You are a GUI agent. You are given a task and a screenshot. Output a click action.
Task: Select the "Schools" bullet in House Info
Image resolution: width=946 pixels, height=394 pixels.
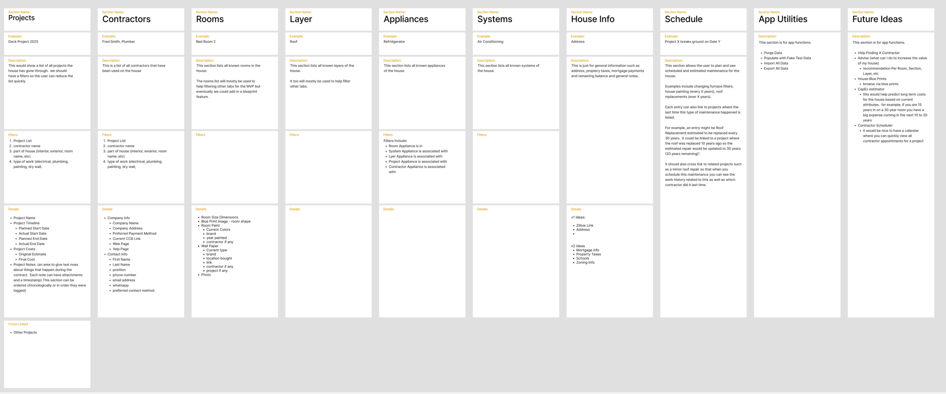[x=582, y=258]
